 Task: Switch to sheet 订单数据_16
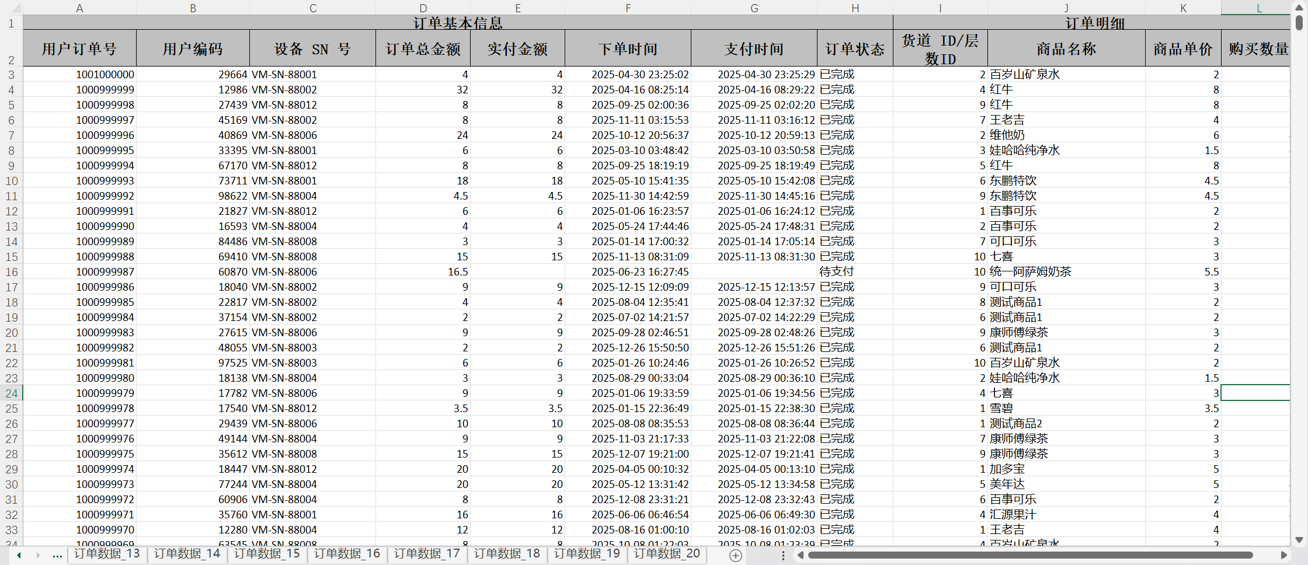[x=347, y=553]
